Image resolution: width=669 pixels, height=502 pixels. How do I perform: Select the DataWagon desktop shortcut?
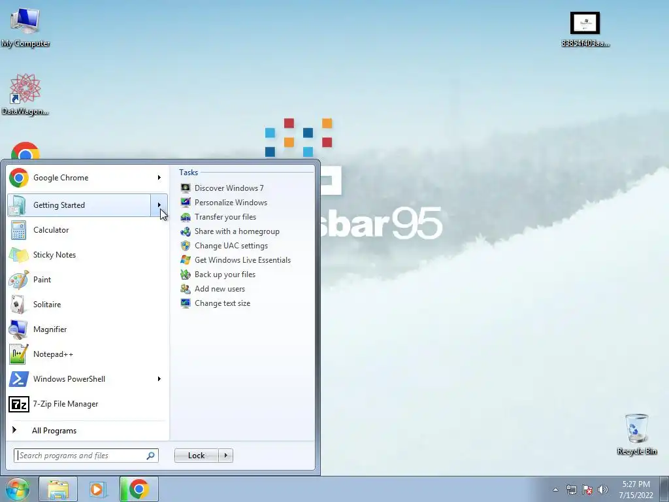(x=25, y=95)
